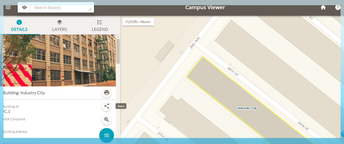Switch to the Details tab

tap(19, 26)
